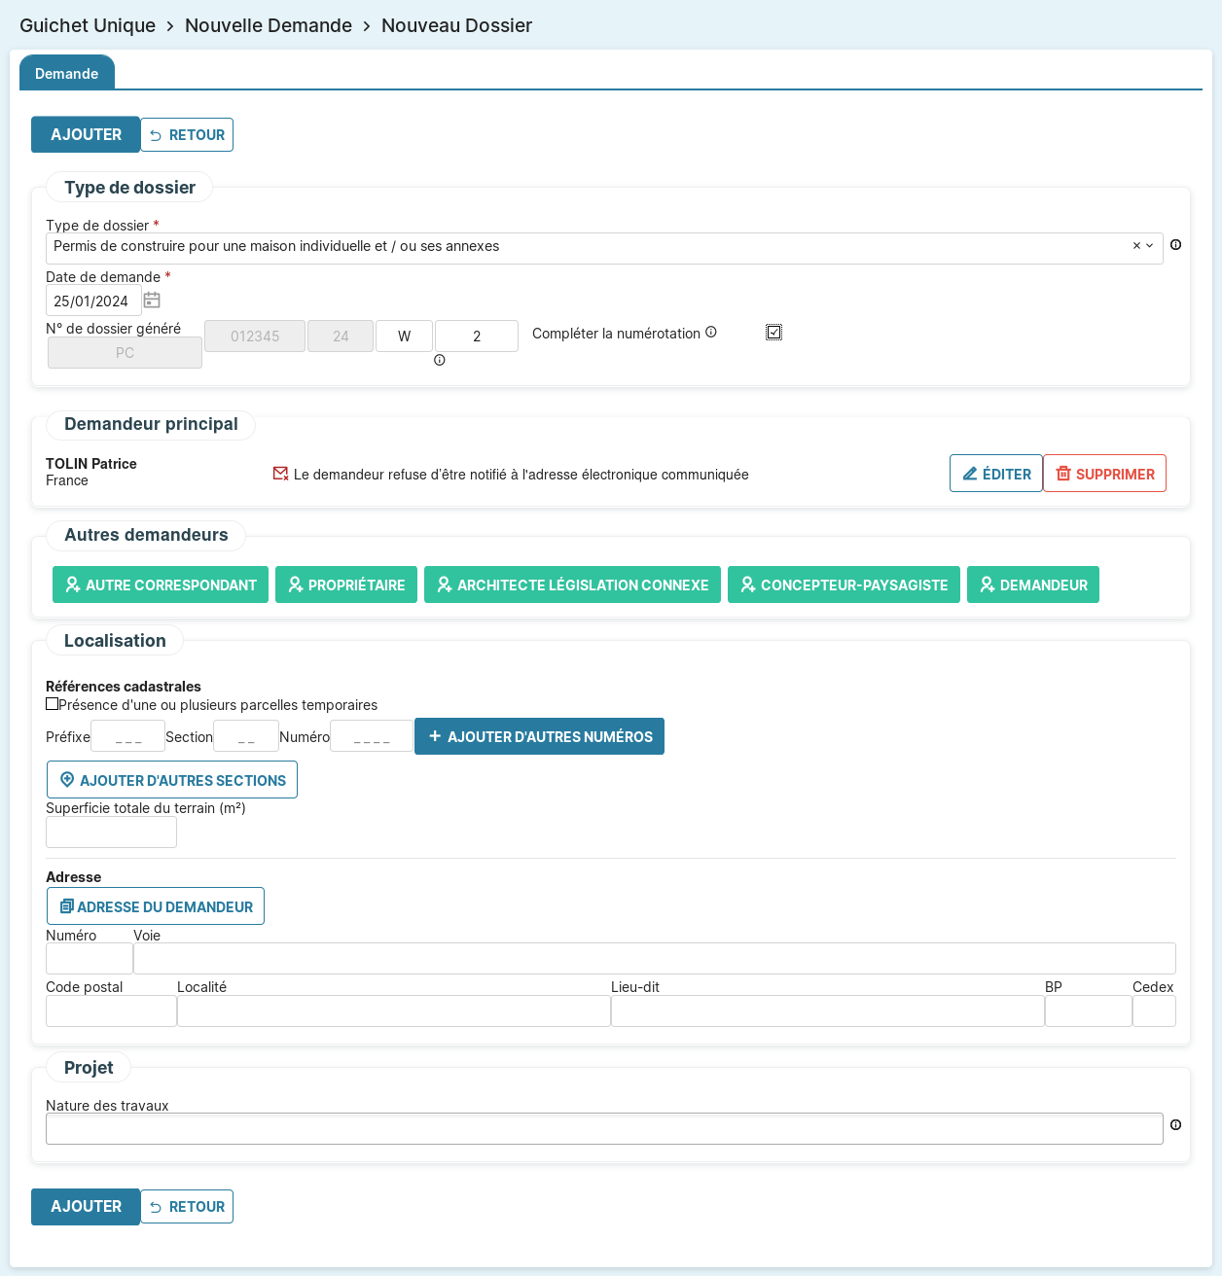Click Éditer for applicant TOLIN Patrice
This screenshot has width=1222, height=1276.
995,474
